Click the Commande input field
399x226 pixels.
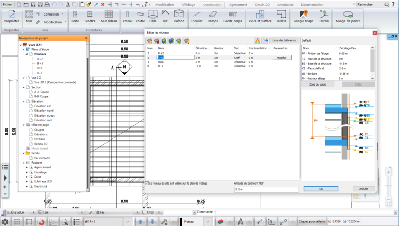304,213
